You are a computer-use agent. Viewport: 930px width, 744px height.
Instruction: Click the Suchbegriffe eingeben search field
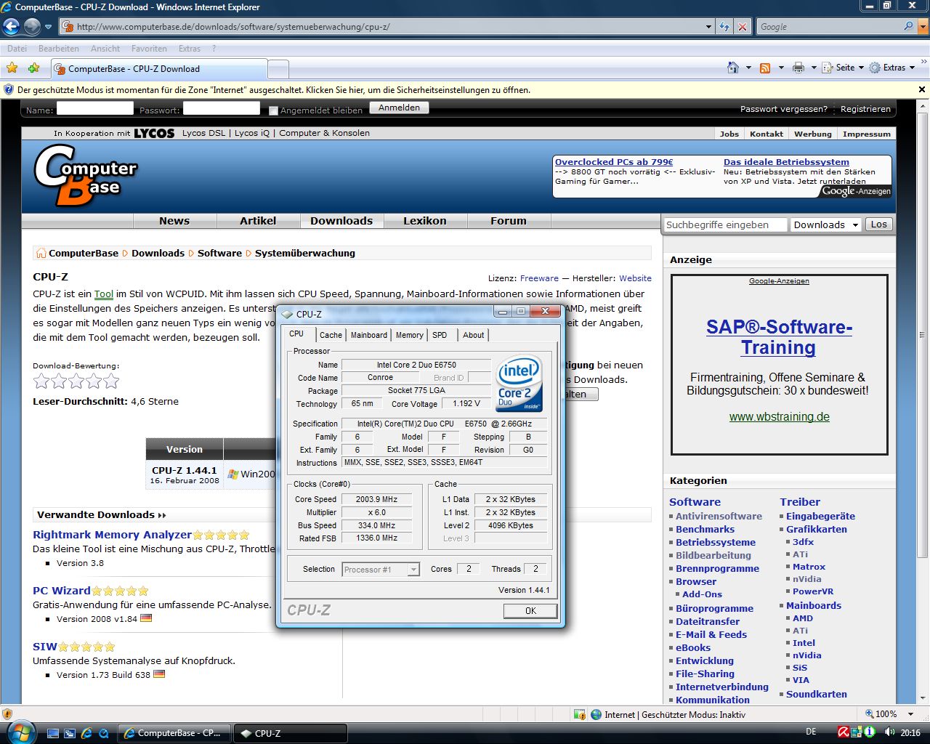[x=725, y=225]
